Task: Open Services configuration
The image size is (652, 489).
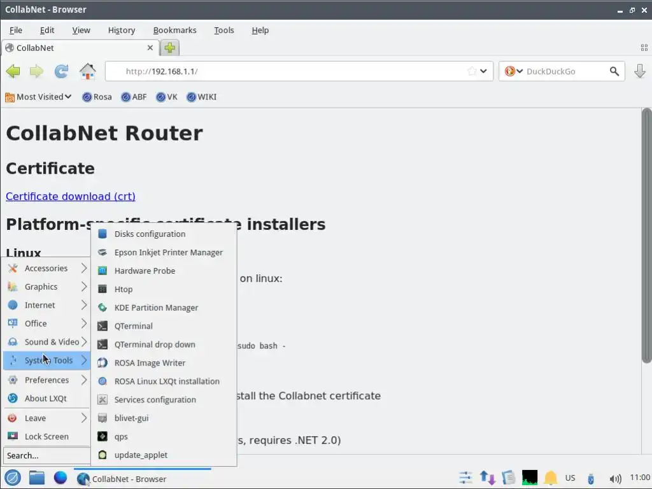Action: 164,400
